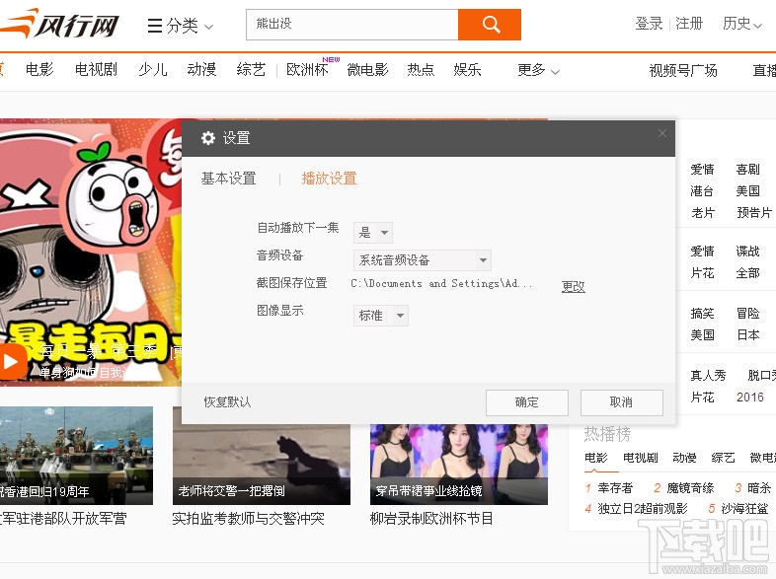Click the 搞笑 genre link
This screenshot has width=776, height=579.
[702, 314]
